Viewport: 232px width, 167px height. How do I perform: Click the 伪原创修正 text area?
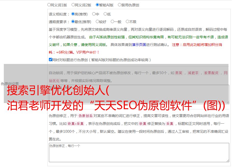pos(139,153)
